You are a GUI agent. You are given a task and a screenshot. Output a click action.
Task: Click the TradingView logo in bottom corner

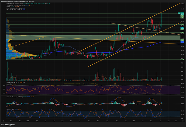pos(9,124)
